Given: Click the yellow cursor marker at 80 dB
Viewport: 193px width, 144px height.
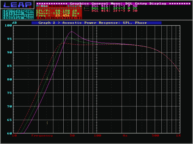Looking at the screenshot, I should (x=47, y=79).
